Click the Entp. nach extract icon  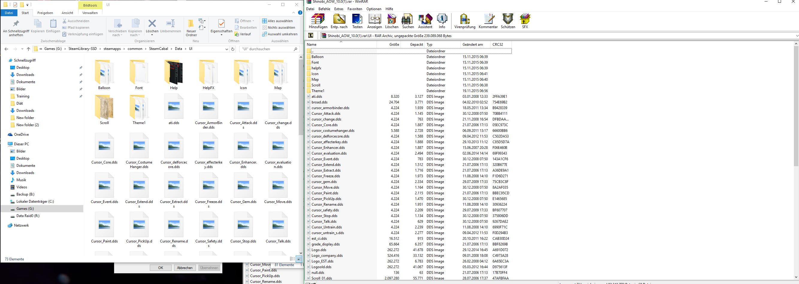point(339,21)
